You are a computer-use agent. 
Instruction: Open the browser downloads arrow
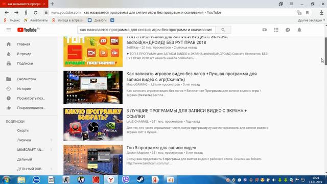coord(321,12)
